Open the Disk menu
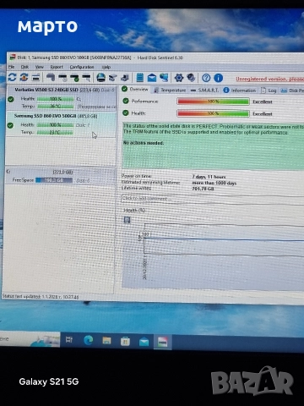304x406 pixels. (x=24, y=67)
